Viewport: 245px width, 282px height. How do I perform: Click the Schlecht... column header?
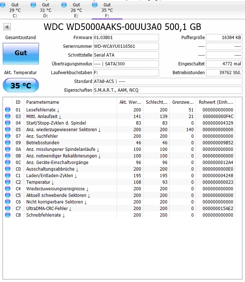pyautogui.click(x=156, y=102)
